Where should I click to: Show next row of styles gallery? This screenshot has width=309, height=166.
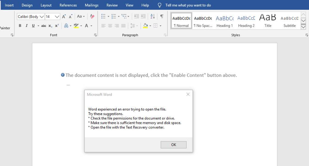pyautogui.click(x=303, y=21)
